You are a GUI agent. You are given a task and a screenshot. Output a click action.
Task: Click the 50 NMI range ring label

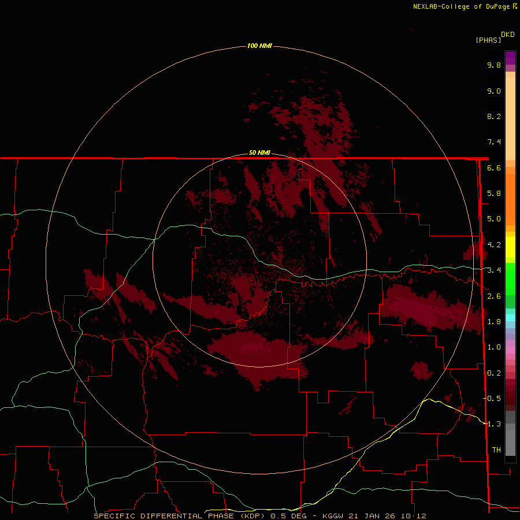259,153
